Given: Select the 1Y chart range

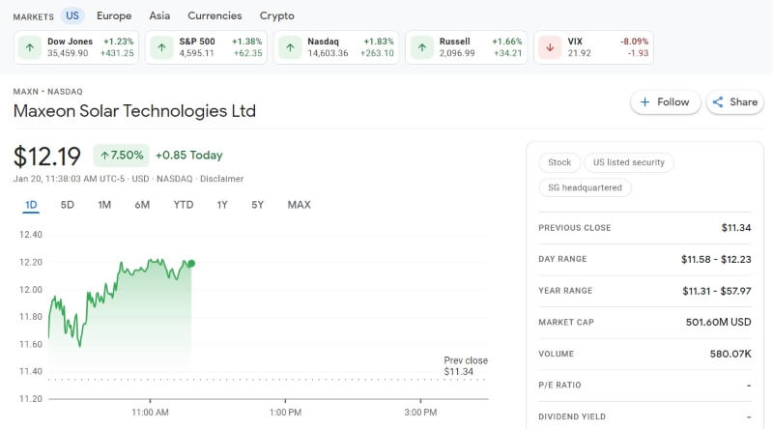Looking at the screenshot, I should (222, 205).
